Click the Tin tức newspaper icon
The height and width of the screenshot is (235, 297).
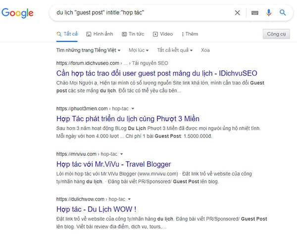(x=124, y=34)
